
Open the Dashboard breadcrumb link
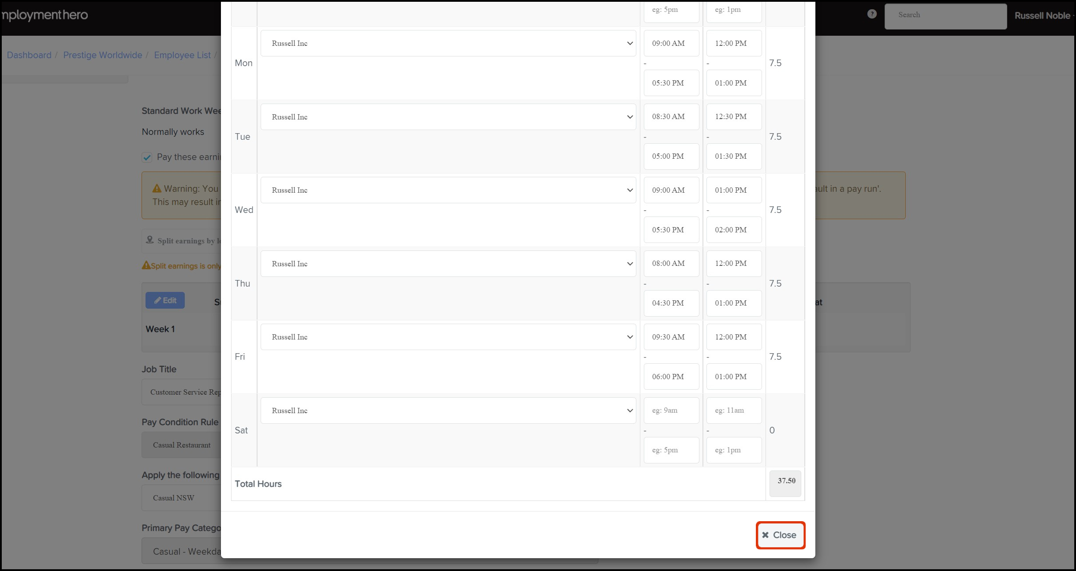click(29, 55)
